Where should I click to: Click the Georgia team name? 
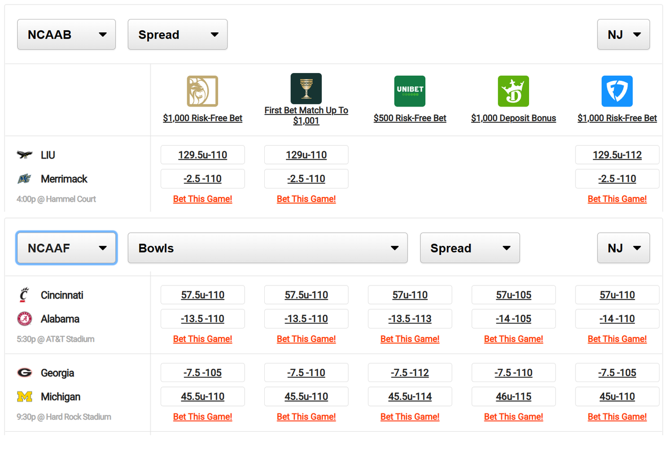tap(57, 373)
